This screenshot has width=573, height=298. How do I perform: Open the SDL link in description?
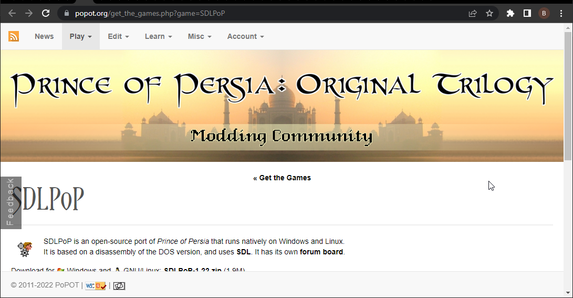pos(243,252)
